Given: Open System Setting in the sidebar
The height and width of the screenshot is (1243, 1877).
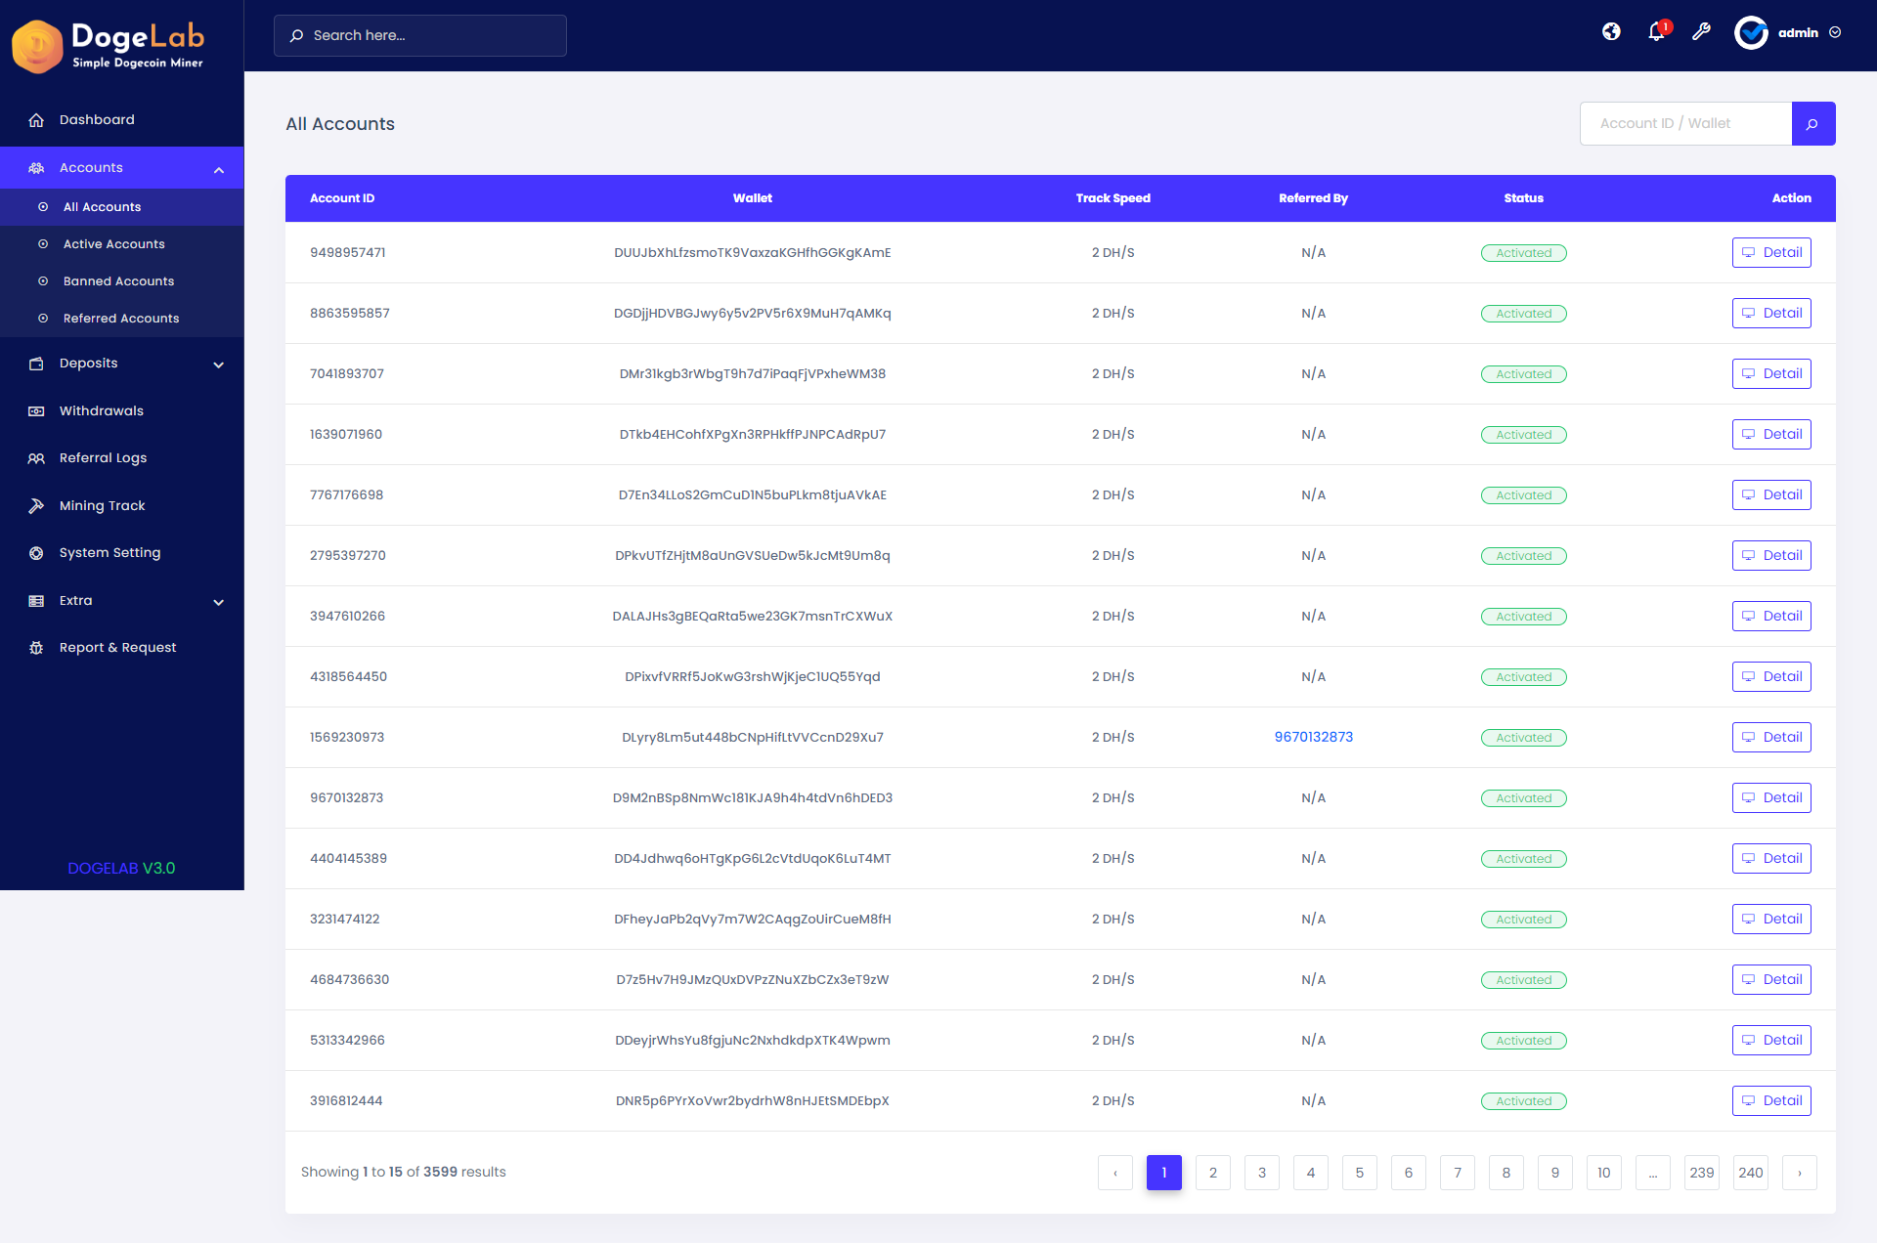Looking at the screenshot, I should [109, 552].
